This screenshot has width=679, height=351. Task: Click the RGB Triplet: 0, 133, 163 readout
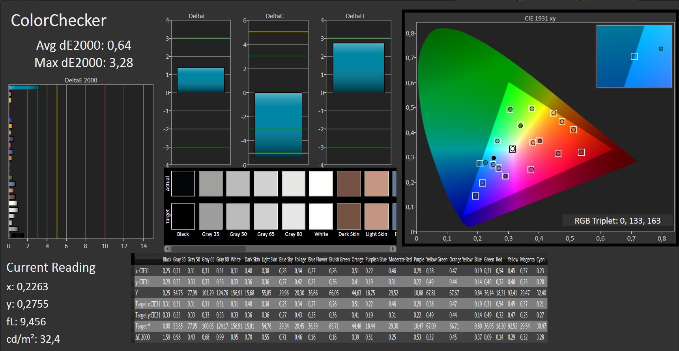point(617,221)
